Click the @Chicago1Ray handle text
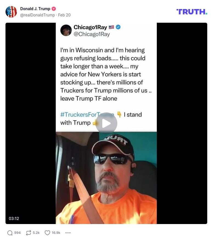This screenshot has height=241, width=213. (x=92, y=34)
